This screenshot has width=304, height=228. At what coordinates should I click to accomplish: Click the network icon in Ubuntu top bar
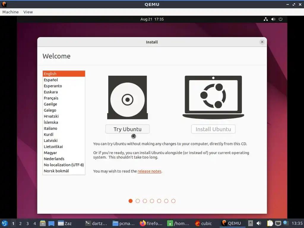click(266, 19)
